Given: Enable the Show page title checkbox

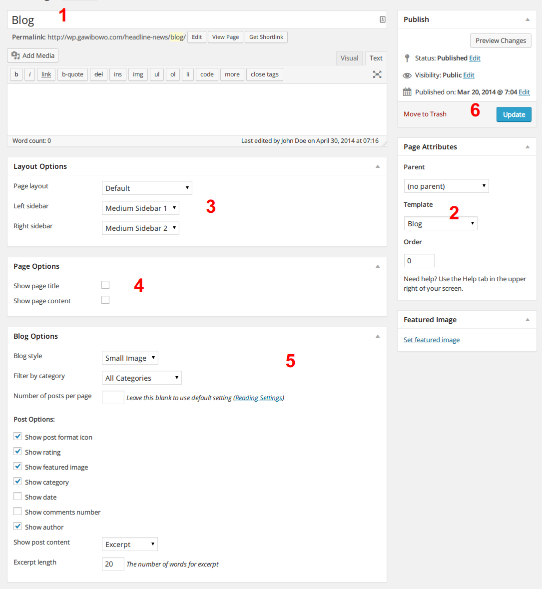Looking at the screenshot, I should tap(105, 285).
